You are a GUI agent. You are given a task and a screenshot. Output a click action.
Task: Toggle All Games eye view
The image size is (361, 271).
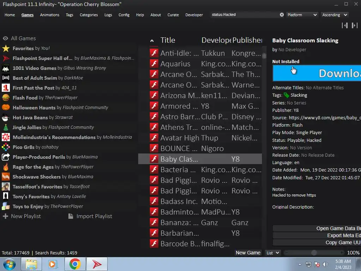pos(6,38)
